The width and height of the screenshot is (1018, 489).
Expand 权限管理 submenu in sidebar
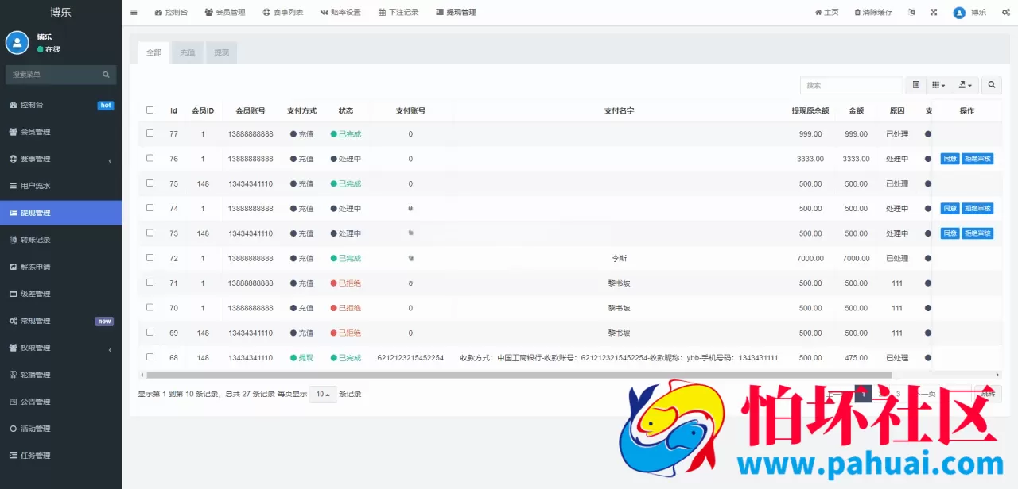(x=60, y=348)
